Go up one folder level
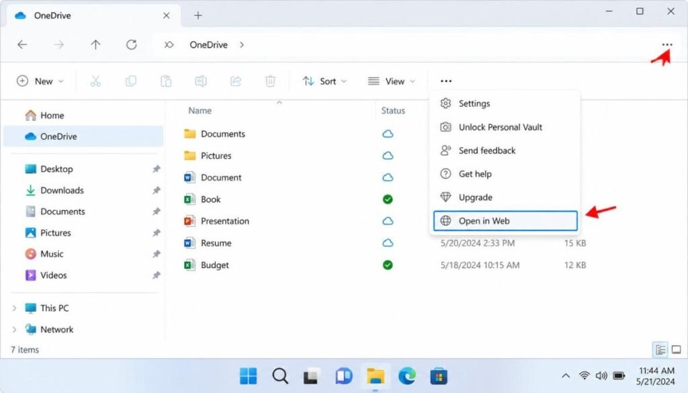The width and height of the screenshot is (688, 393). 95,45
